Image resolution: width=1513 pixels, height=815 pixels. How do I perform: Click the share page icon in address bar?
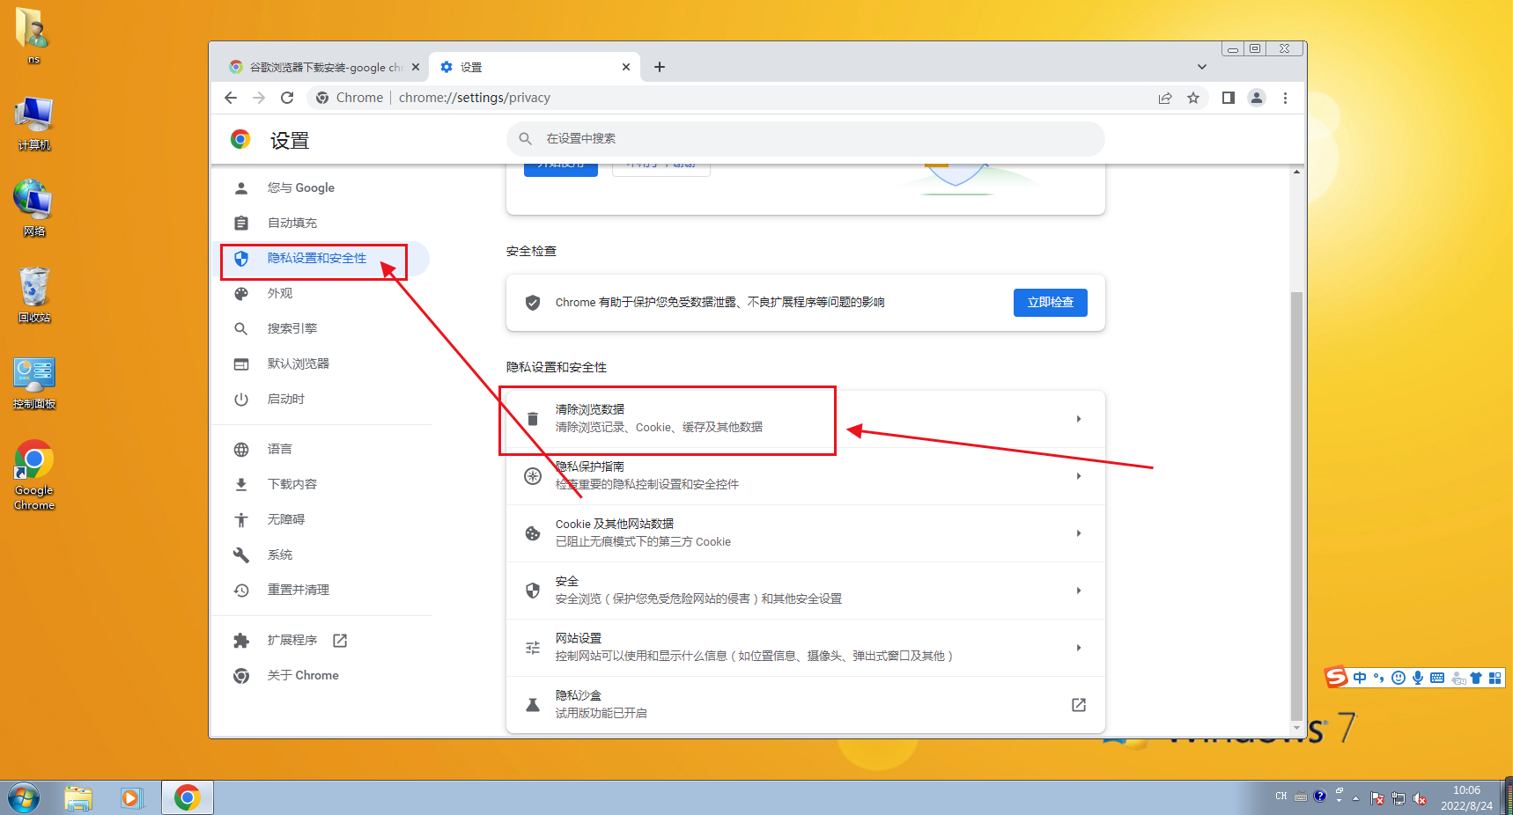click(1165, 98)
